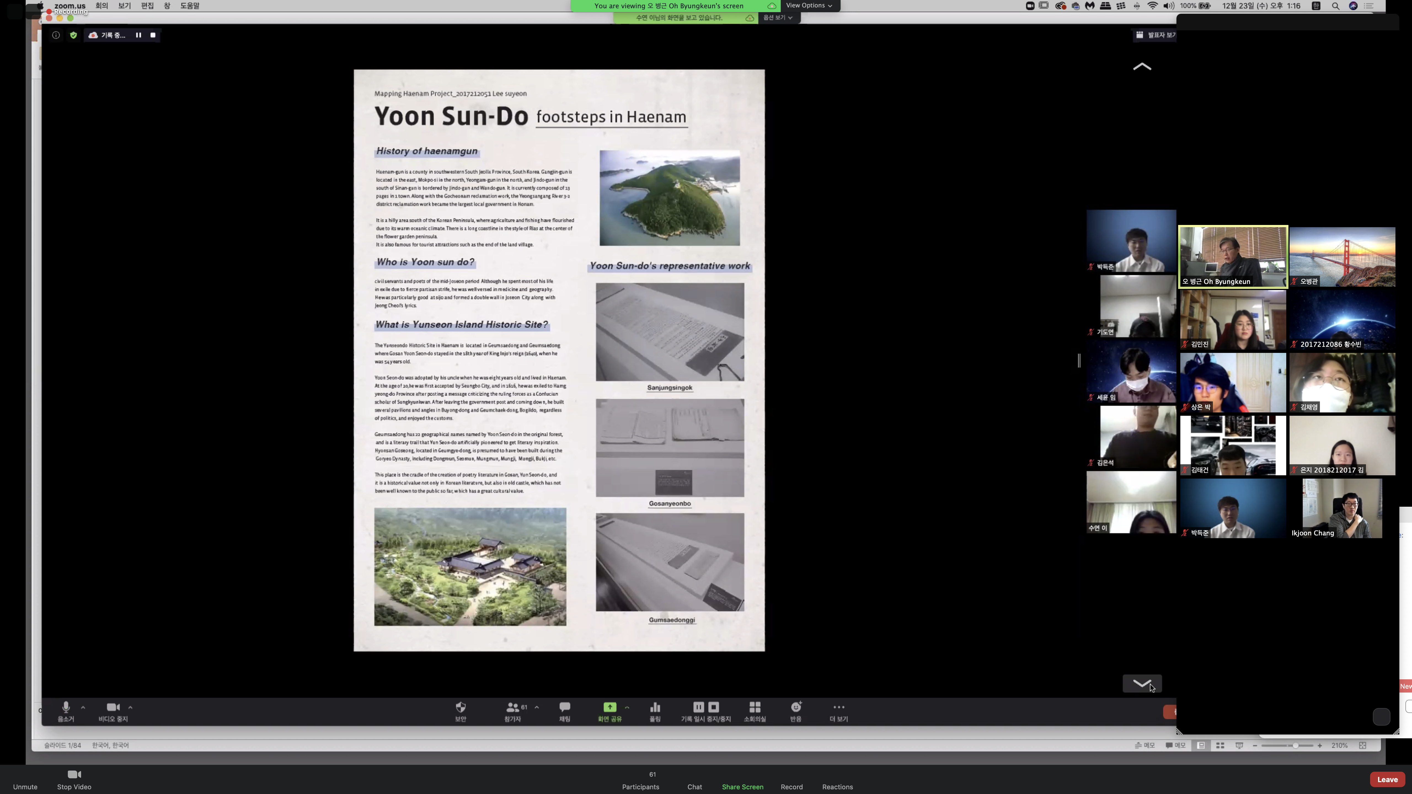Viewport: 1412px width, 794px height.
Task: Open Participants in the outer Zoom bar
Action: click(641, 781)
